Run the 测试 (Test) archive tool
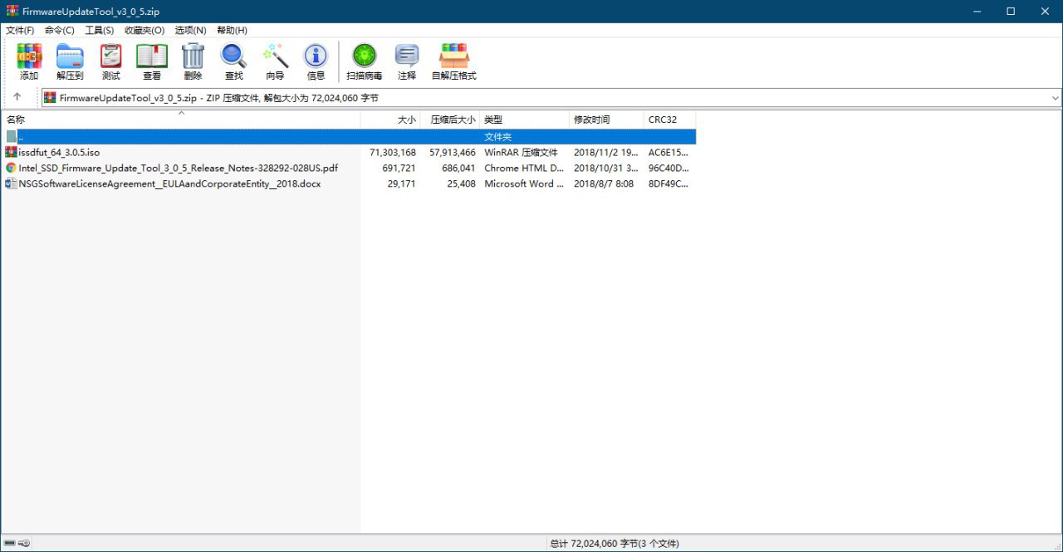 [x=110, y=62]
